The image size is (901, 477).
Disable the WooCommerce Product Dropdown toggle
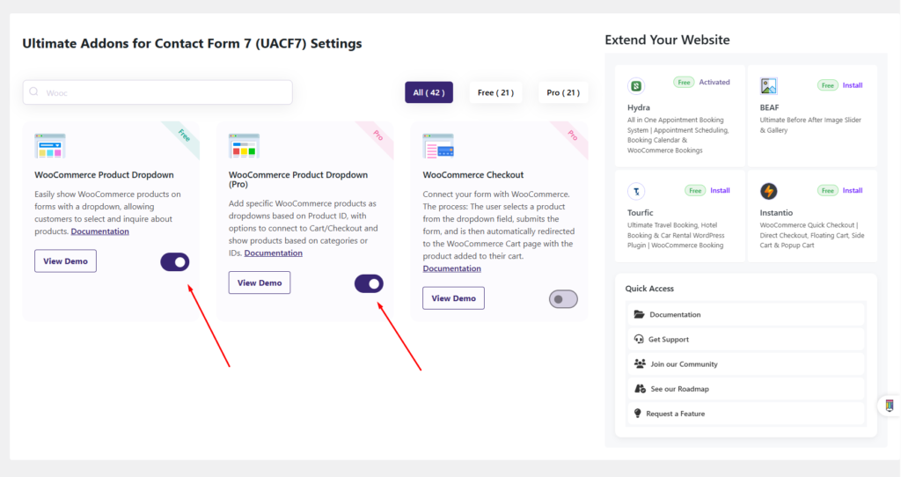pos(175,262)
